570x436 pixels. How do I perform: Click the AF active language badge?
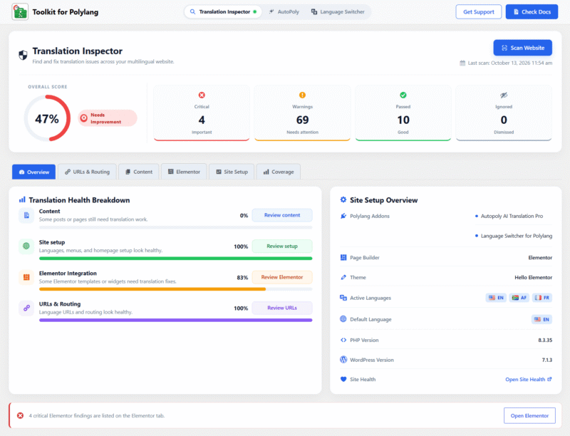[x=519, y=298]
